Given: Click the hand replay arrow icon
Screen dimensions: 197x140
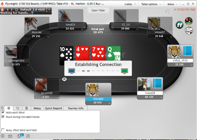Looking at the screenshot, I should coord(167,11).
